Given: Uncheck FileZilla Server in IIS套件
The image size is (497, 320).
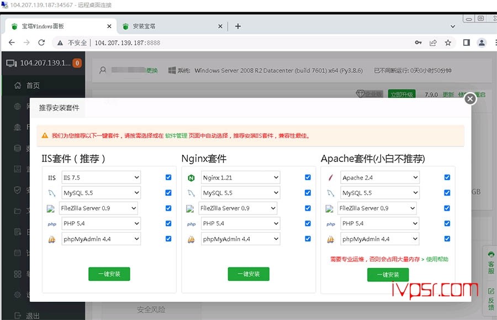Looking at the screenshot, I should pyautogui.click(x=168, y=208).
